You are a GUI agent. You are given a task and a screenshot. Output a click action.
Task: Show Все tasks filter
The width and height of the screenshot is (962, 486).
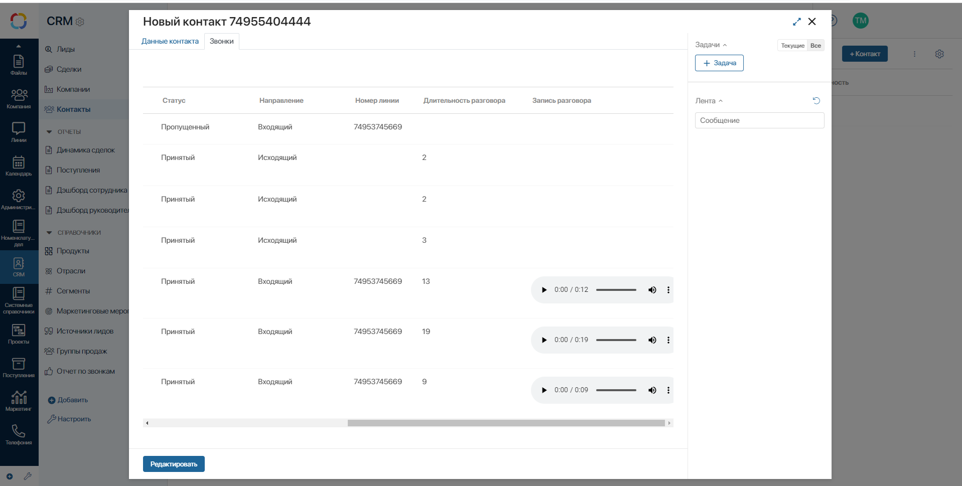(815, 46)
